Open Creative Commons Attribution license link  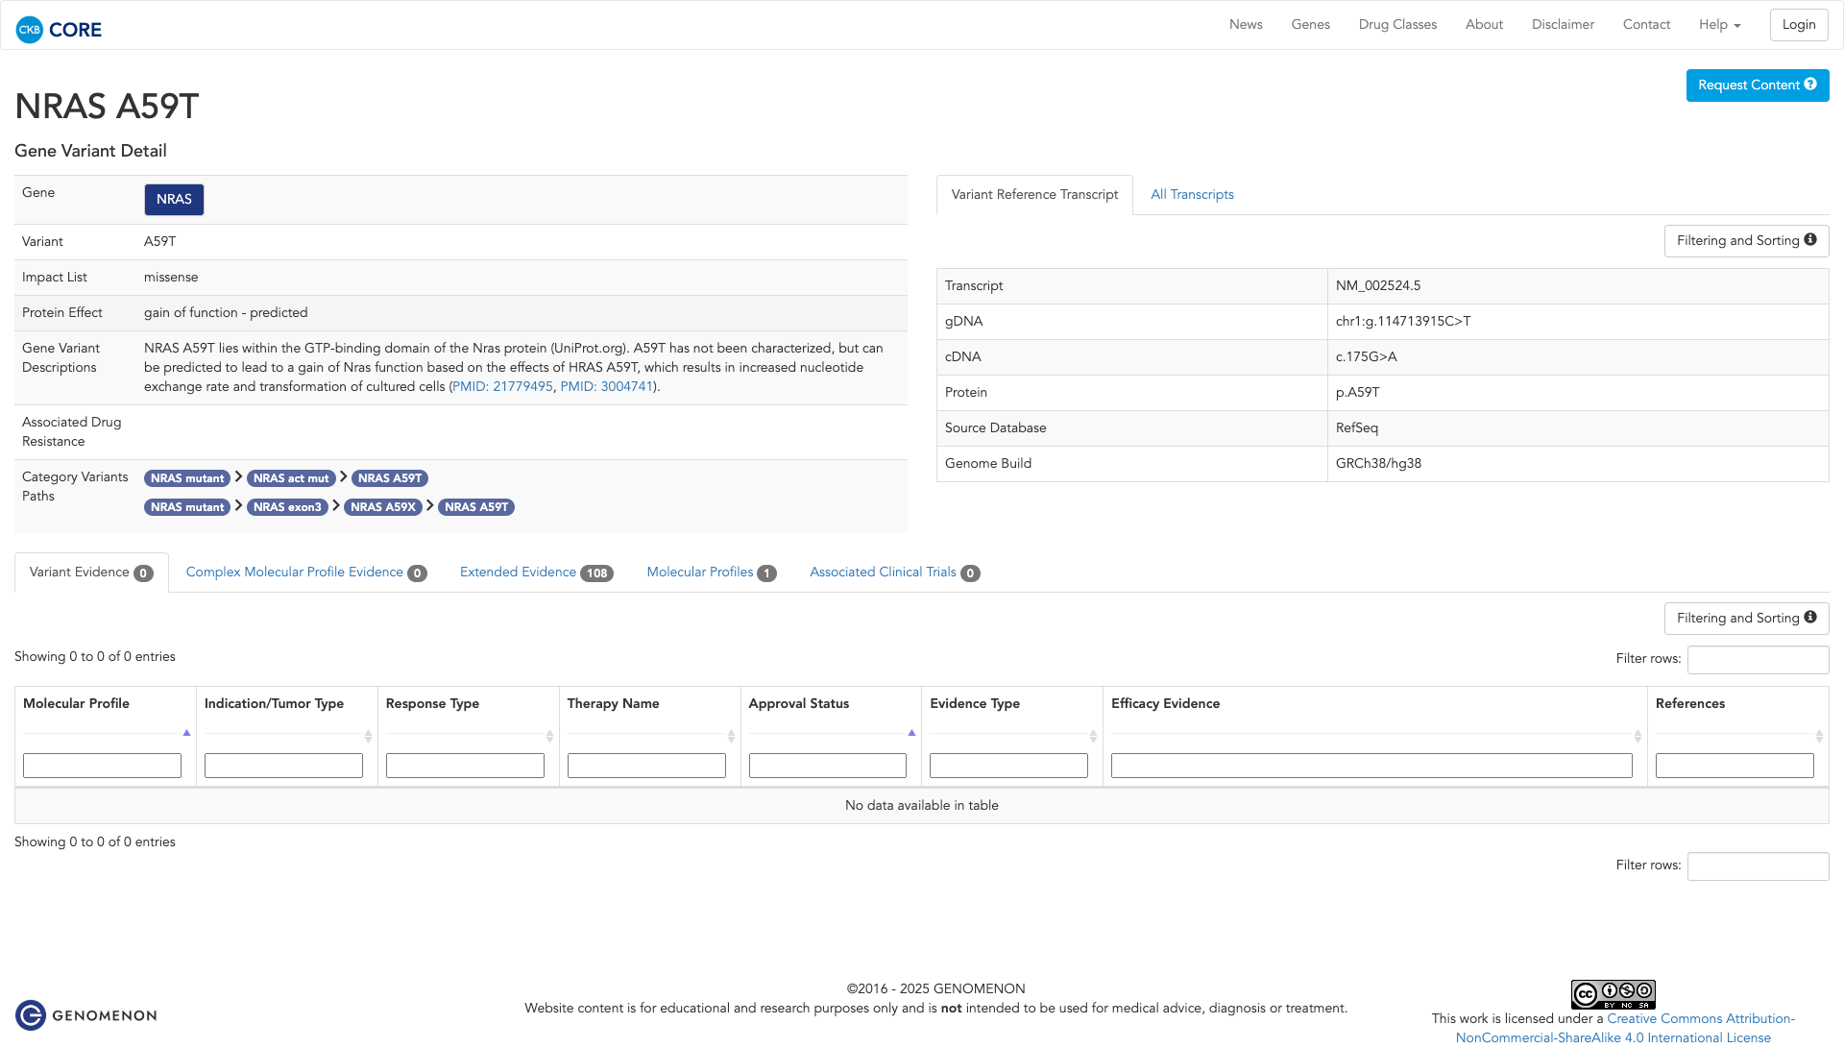1625,1028
